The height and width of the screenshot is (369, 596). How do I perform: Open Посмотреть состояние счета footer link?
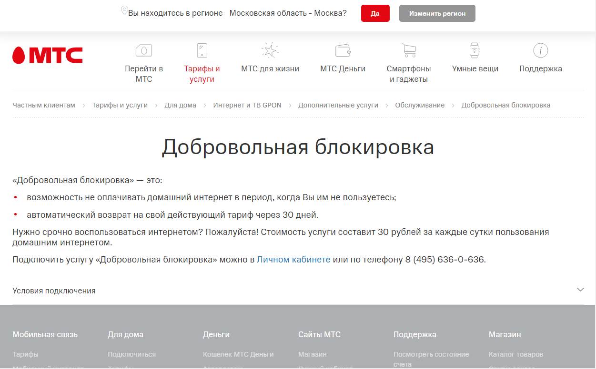(431, 359)
